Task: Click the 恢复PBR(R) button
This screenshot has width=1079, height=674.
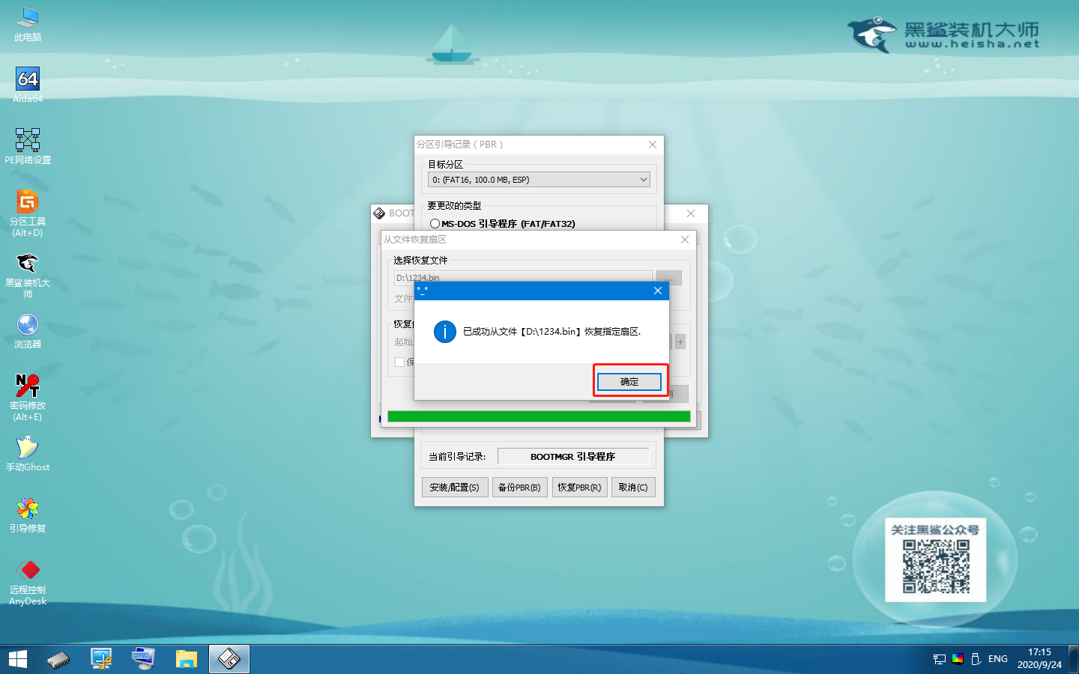Action: pyautogui.click(x=579, y=488)
